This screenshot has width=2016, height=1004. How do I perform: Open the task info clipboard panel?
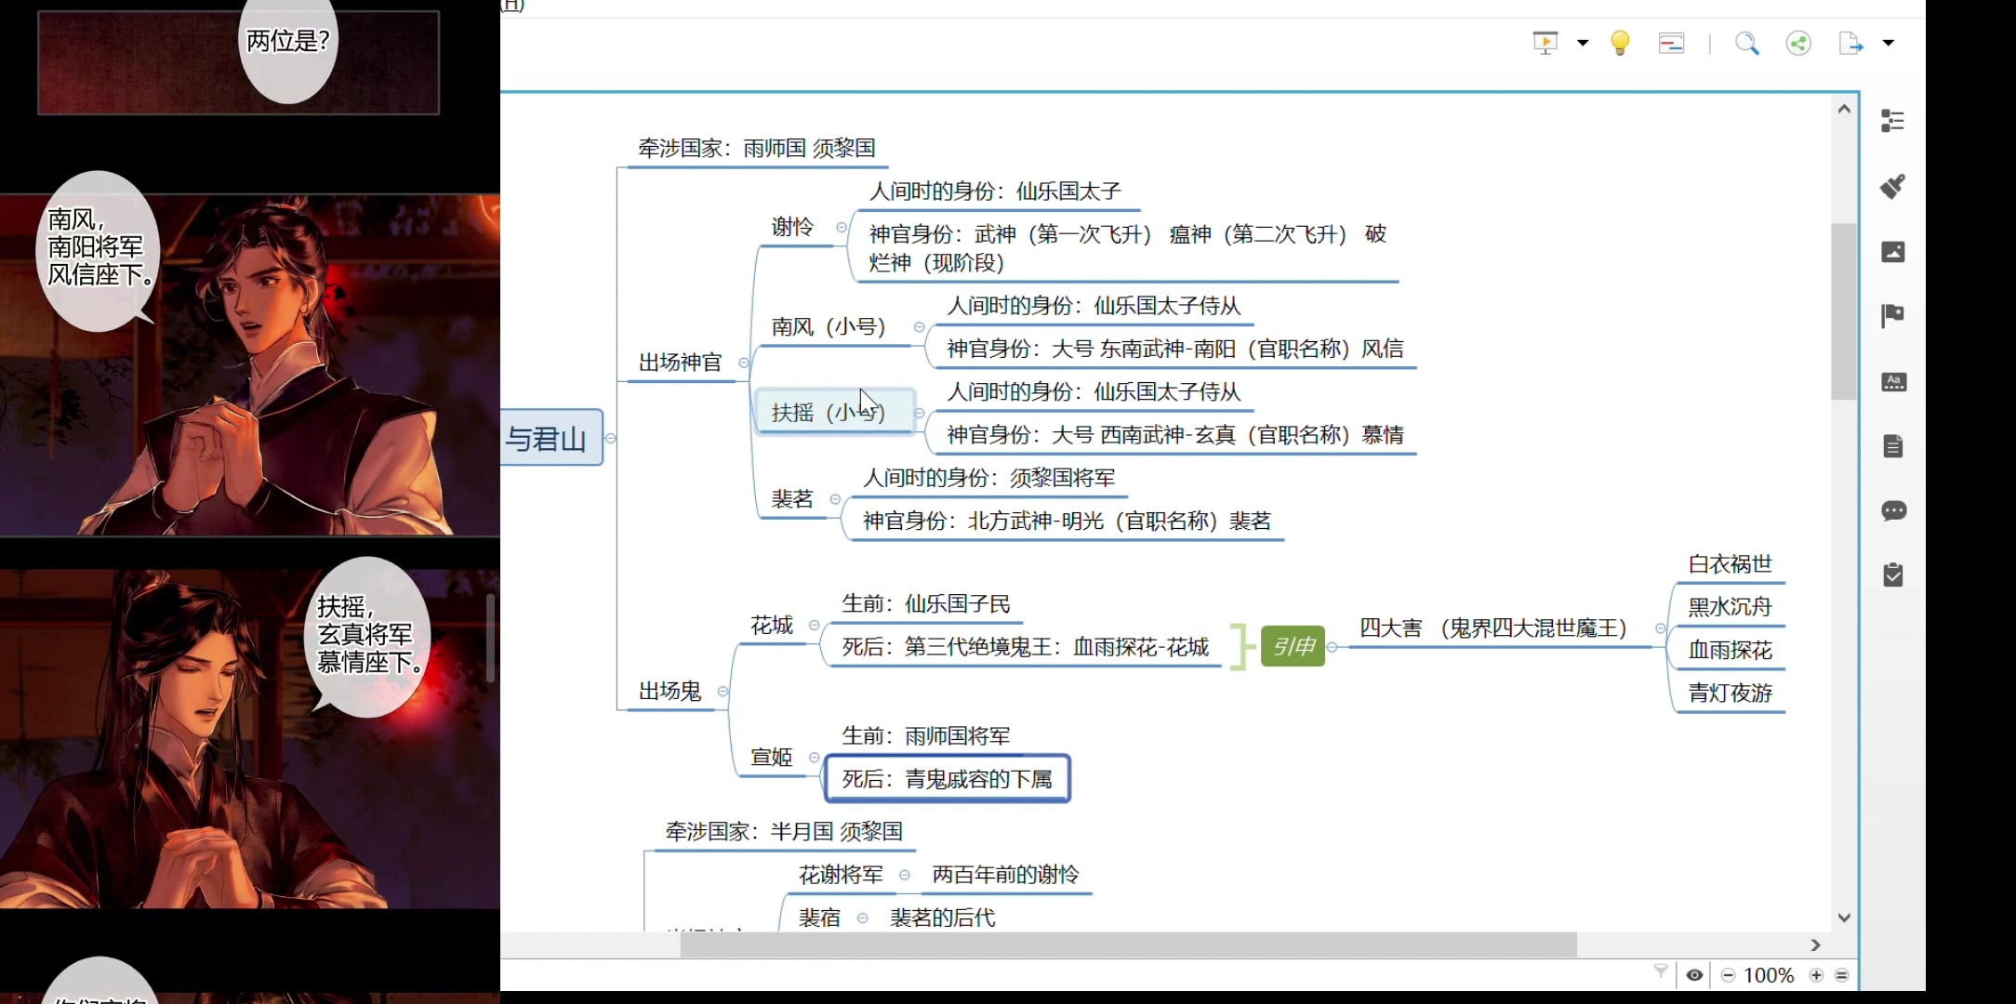coord(1893,575)
